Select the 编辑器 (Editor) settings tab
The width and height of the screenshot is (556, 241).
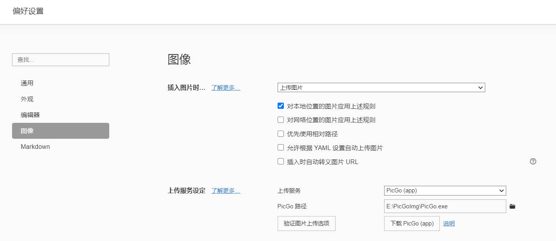30,115
